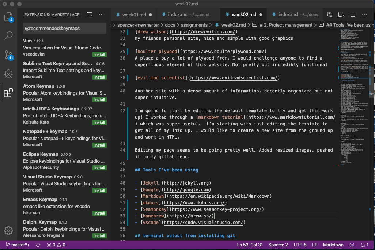The image size is (375, 250).
Task: Clear extensions search results icon
Action: (x=90, y=15)
